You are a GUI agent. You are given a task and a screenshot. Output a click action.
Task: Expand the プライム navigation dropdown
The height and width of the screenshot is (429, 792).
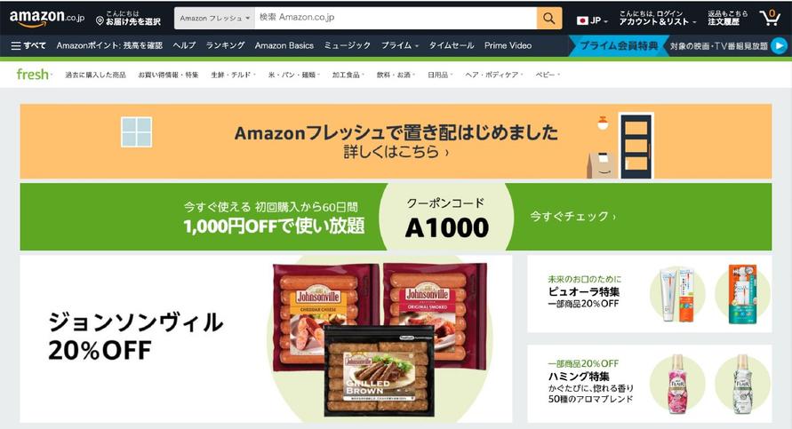399,45
